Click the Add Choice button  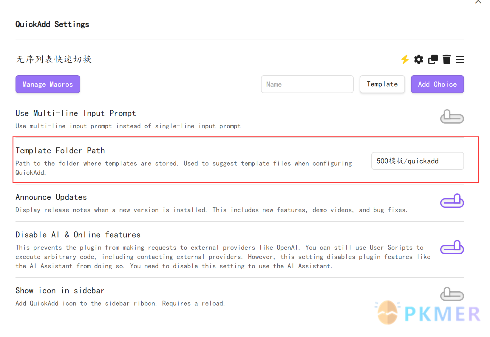tap(437, 84)
